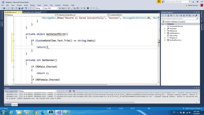Collapse the if (RDMale.Checked) block
This screenshot has width=204, height=115.
click(x=13, y=67)
